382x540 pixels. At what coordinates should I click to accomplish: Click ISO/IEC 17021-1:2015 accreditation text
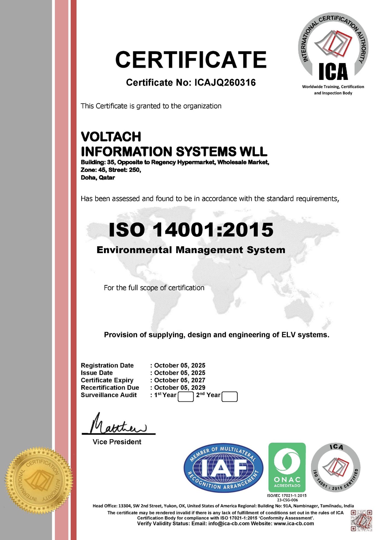click(286, 496)
